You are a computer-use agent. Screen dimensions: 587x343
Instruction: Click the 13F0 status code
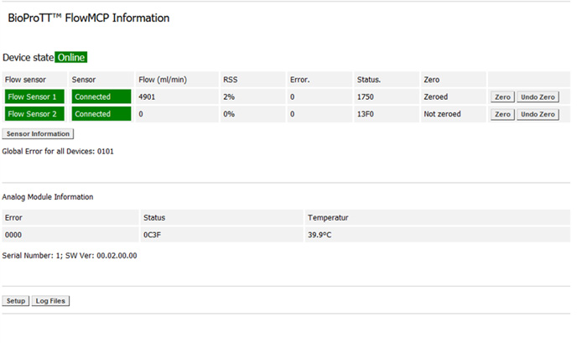365,114
